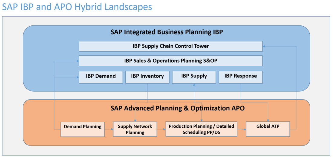Select Production Planning / Detailed Scheduling PP/DS box
The width and height of the screenshot is (333, 157).
click(201, 129)
